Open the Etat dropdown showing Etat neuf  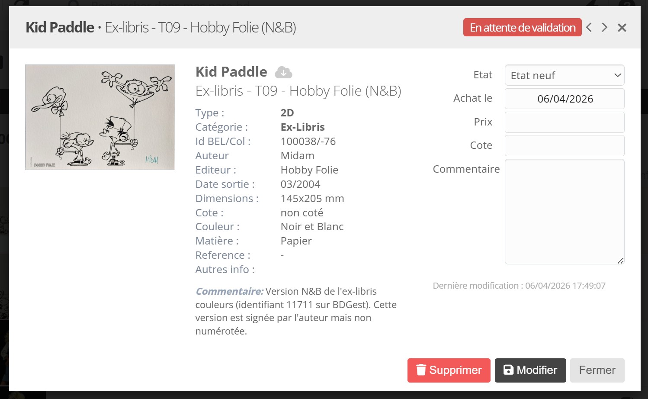coord(564,75)
